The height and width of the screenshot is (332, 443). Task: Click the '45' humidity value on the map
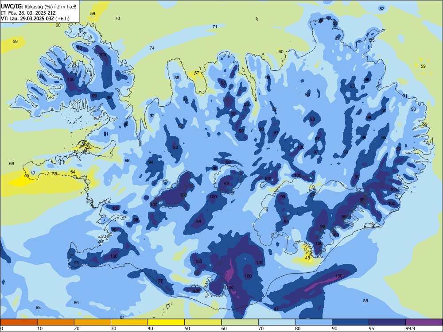(27, 176)
